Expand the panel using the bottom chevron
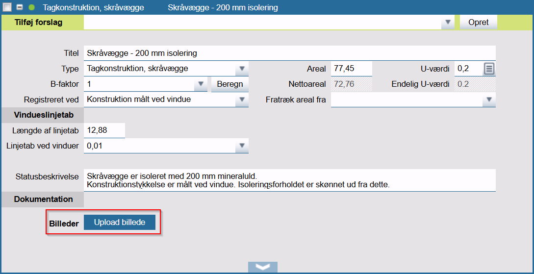 click(263, 267)
